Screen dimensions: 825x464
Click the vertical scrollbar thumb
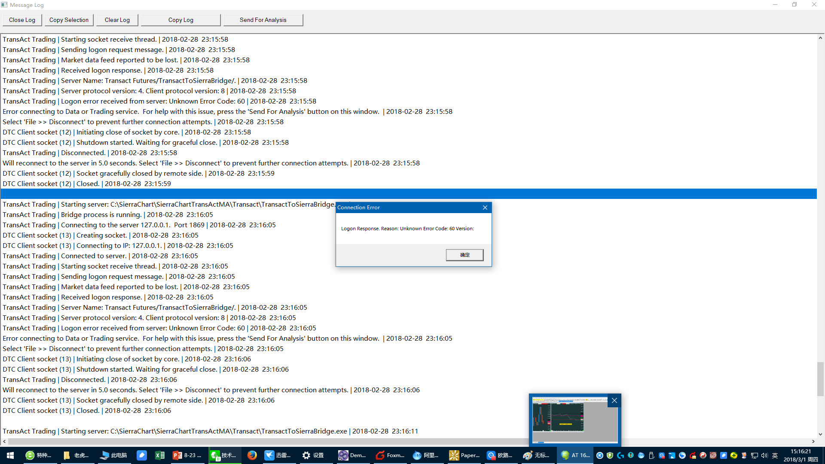point(820,378)
